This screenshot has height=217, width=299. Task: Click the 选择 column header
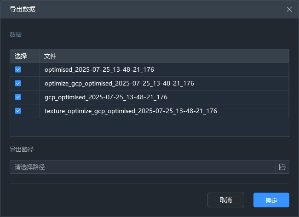click(x=21, y=56)
